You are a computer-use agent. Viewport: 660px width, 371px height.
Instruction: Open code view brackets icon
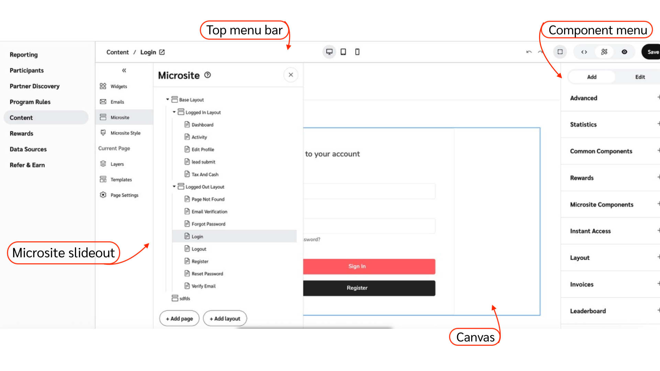584,52
